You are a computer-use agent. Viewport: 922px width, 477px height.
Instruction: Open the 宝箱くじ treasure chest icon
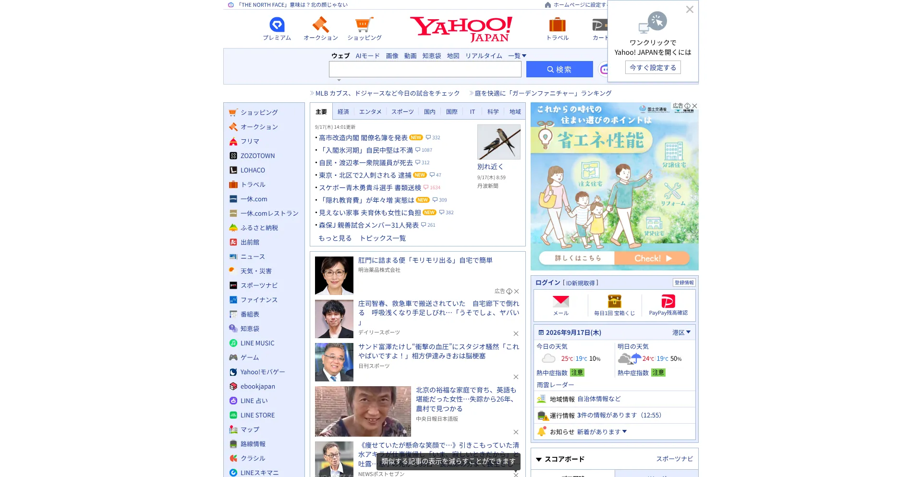[x=614, y=301]
